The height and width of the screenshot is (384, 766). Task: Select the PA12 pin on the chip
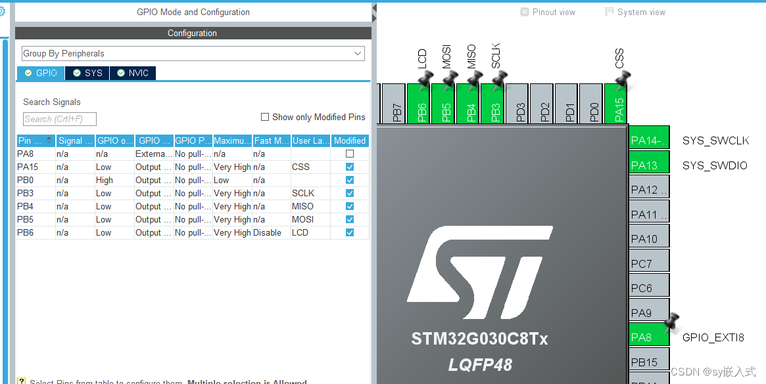pyautogui.click(x=649, y=187)
